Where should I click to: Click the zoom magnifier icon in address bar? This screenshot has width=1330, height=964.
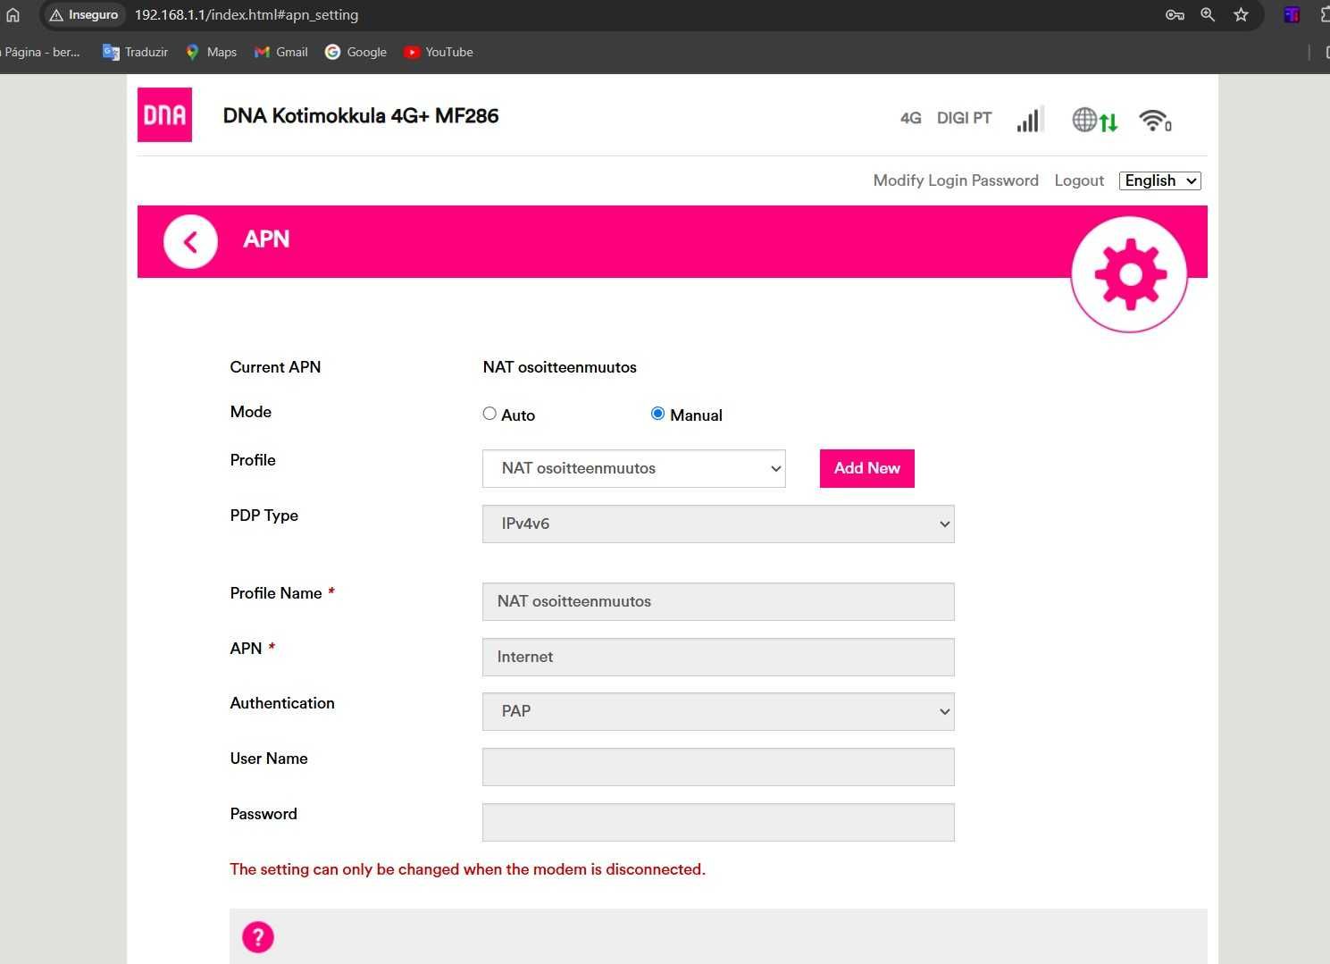pyautogui.click(x=1208, y=14)
